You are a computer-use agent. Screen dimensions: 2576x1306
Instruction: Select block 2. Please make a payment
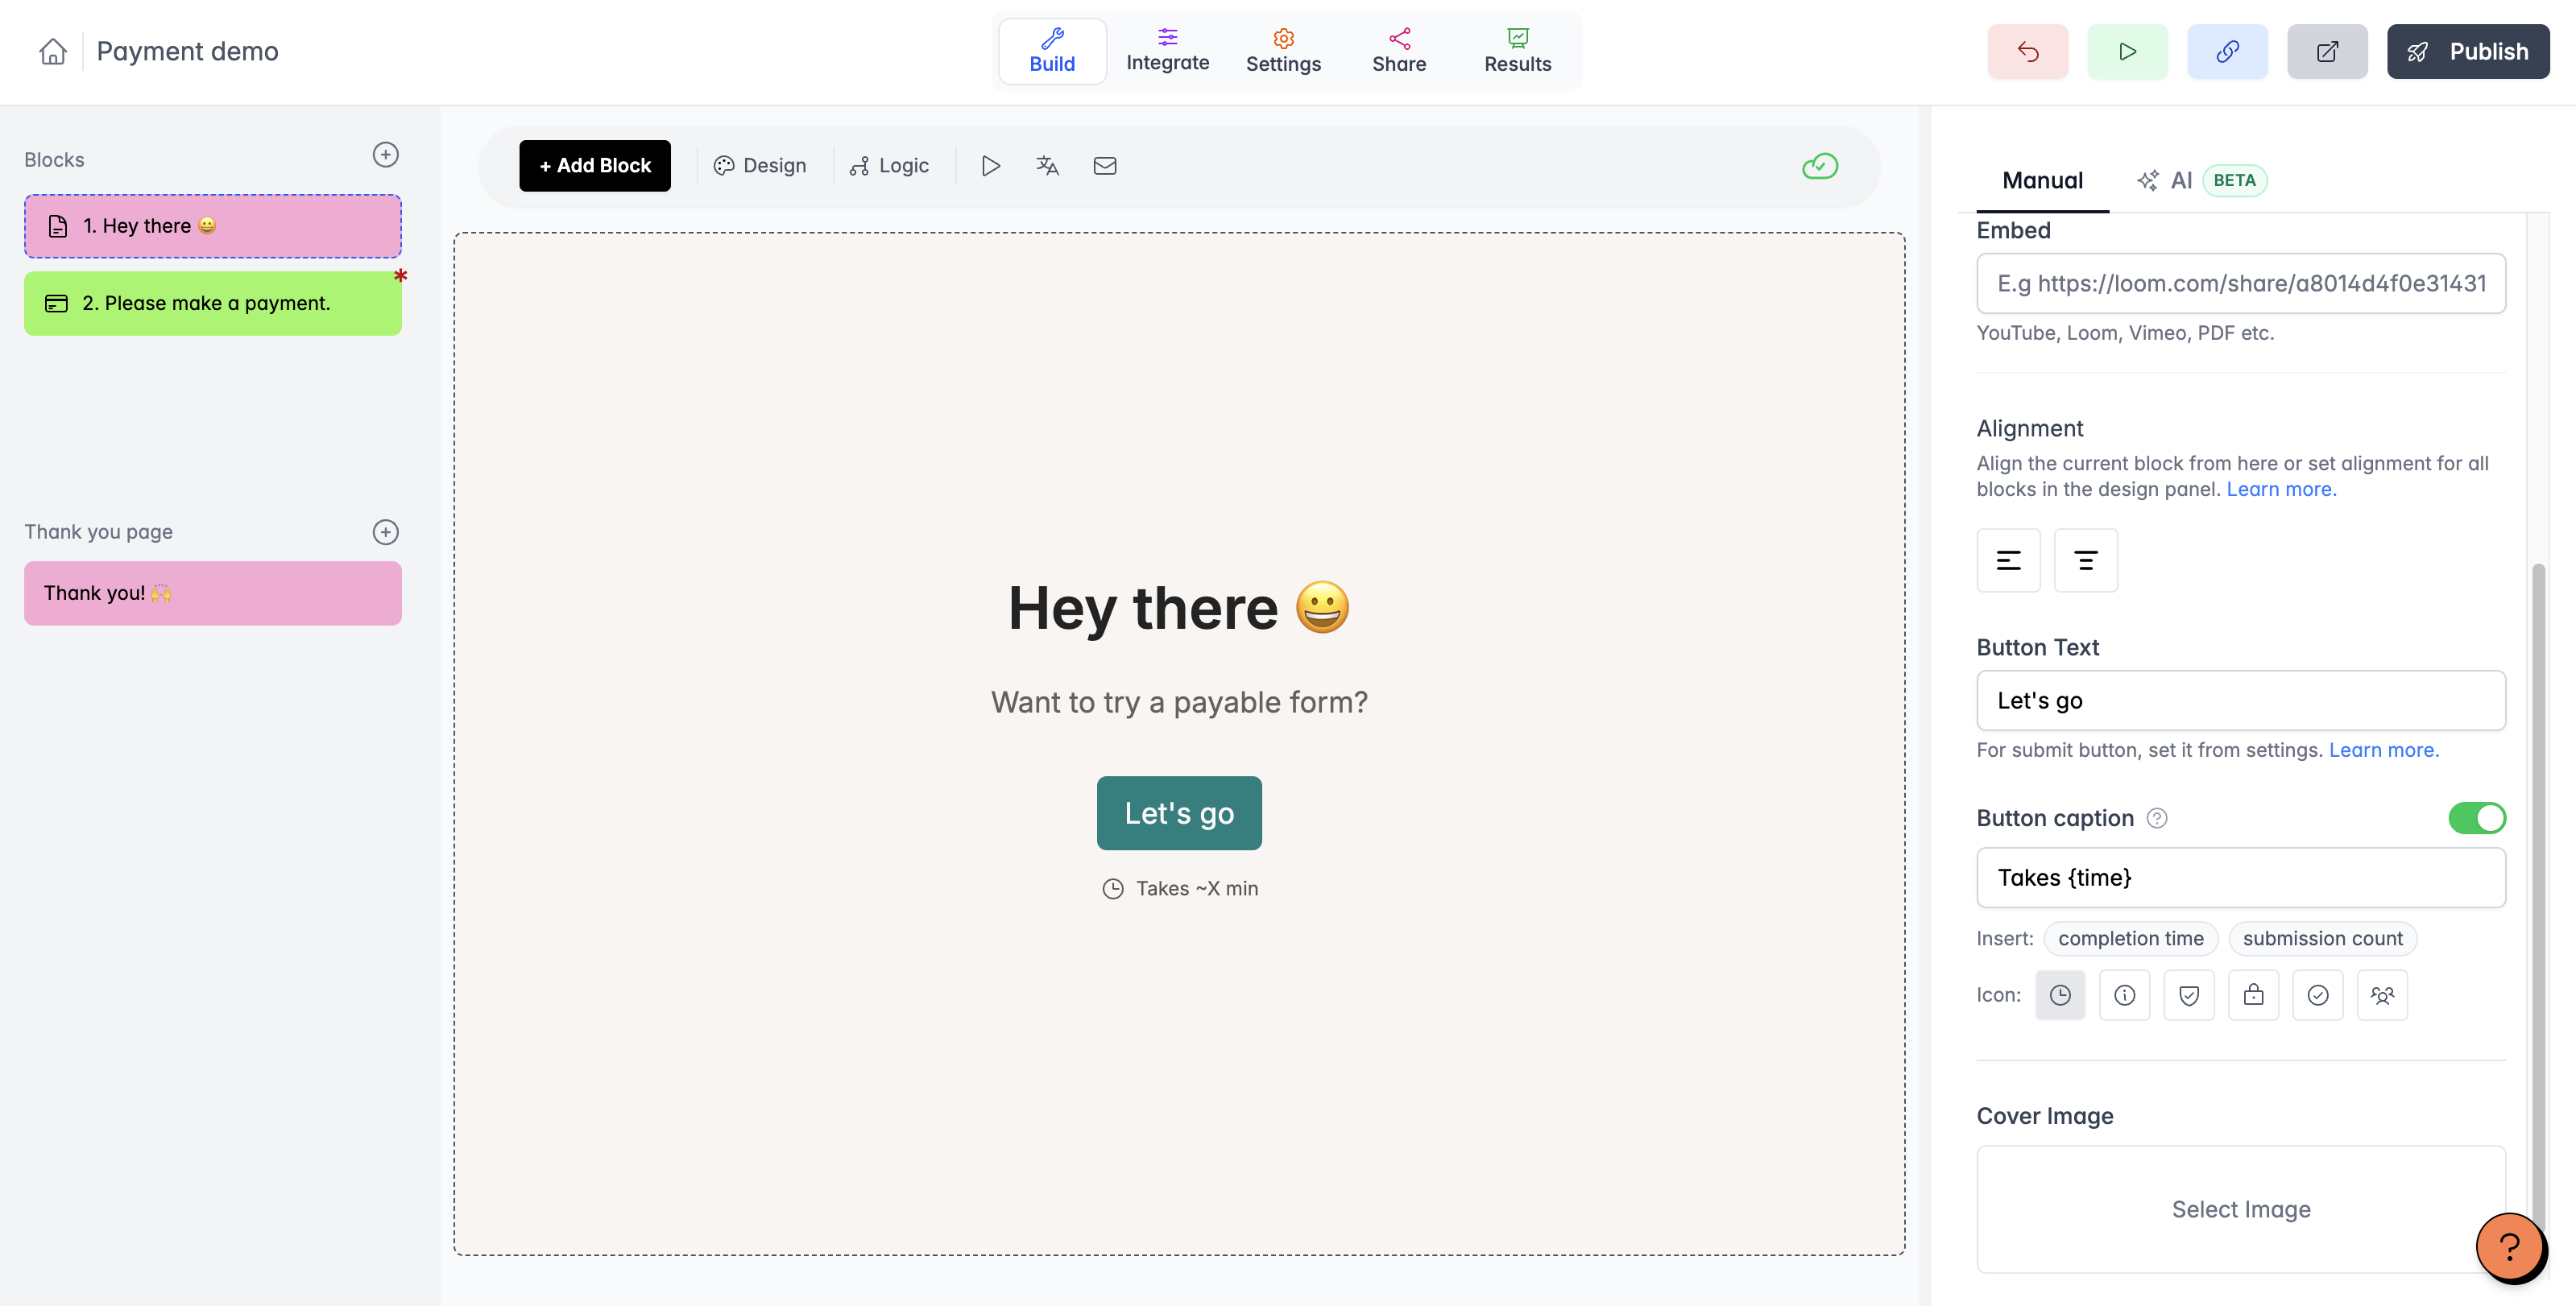pyautogui.click(x=213, y=303)
